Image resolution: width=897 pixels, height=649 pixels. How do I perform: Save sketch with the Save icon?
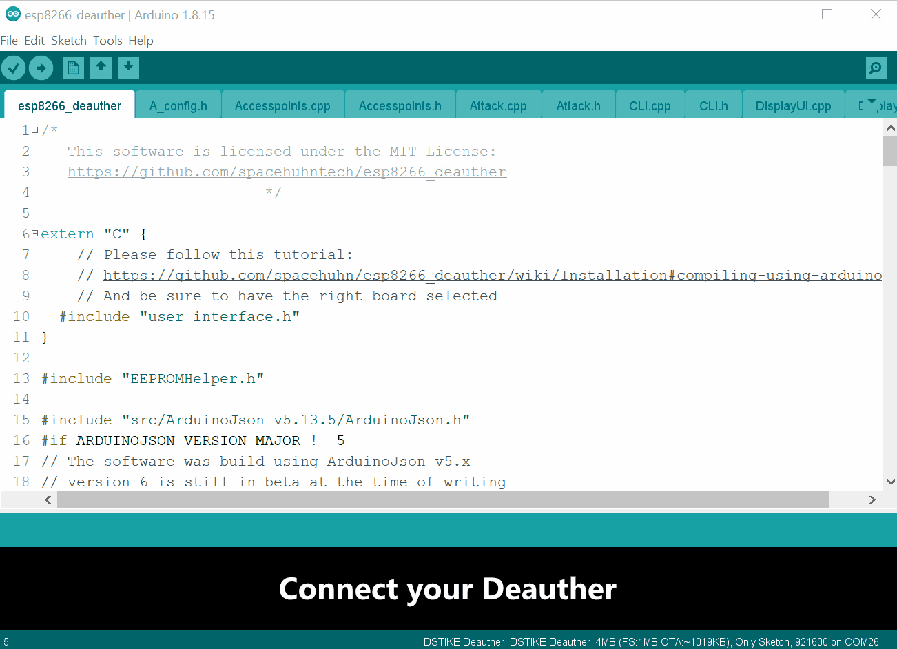128,68
